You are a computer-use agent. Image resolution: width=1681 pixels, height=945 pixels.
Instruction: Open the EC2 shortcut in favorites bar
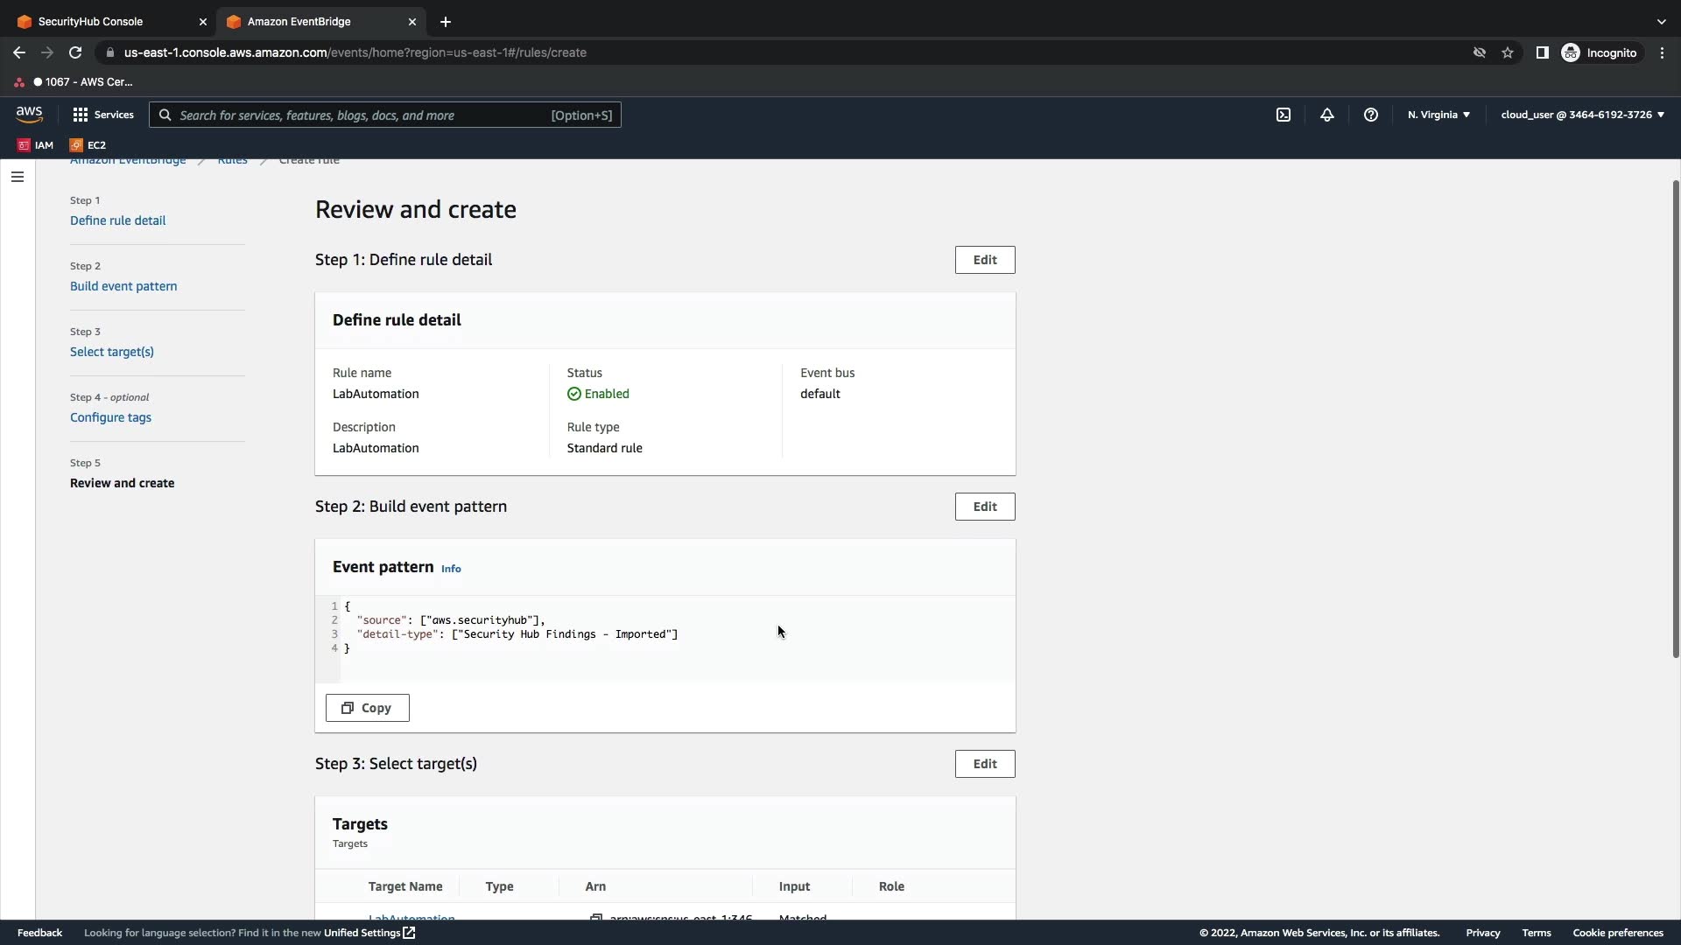click(x=88, y=145)
